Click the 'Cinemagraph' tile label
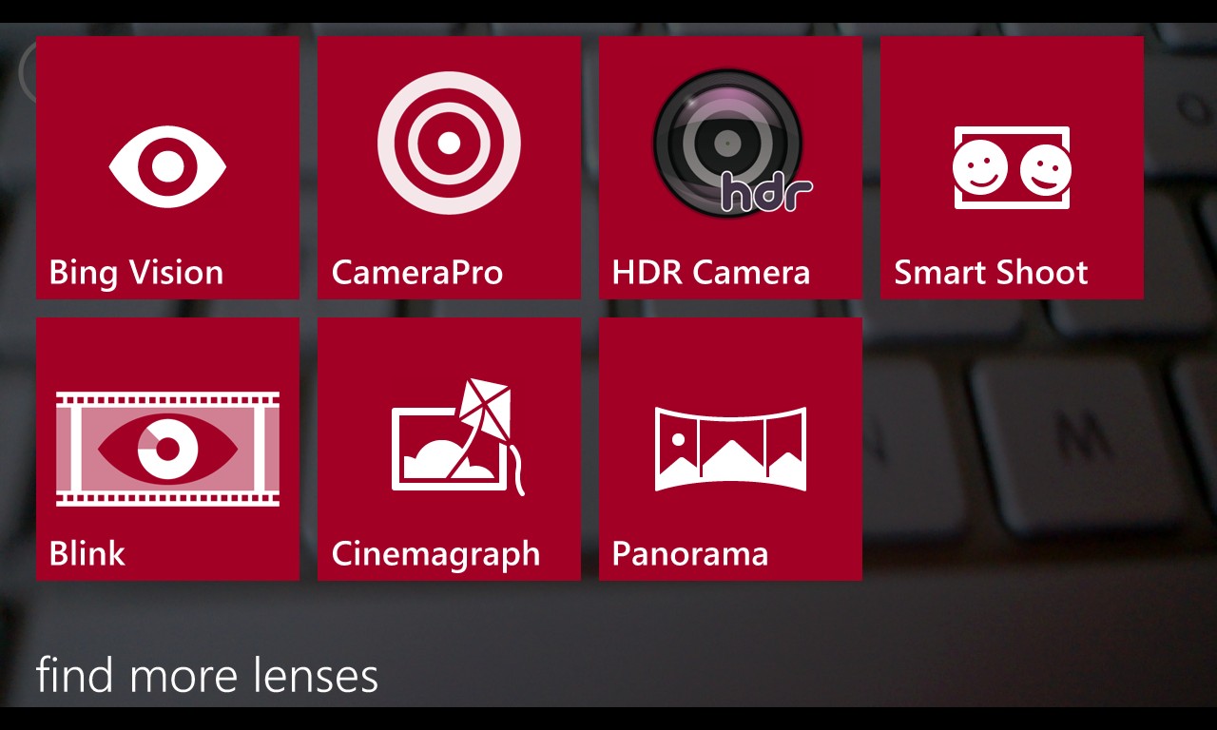1217x730 pixels. click(x=435, y=555)
